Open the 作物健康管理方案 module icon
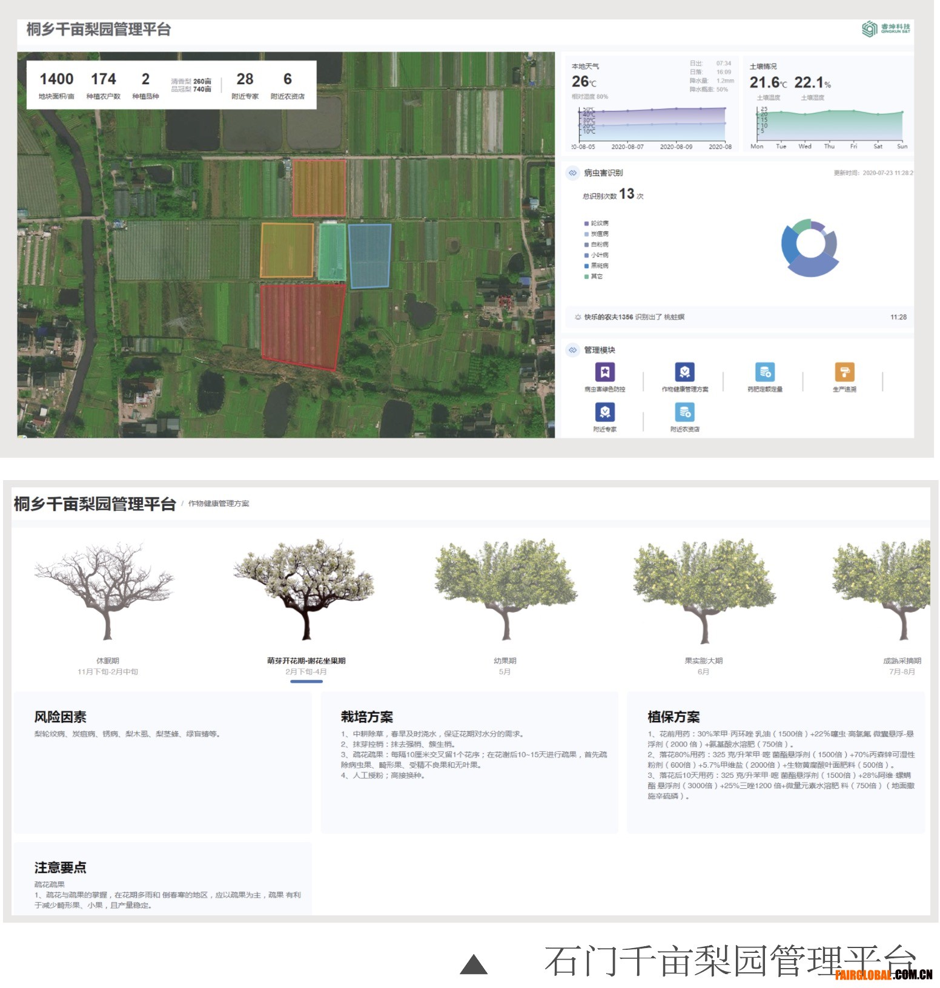The width and height of the screenshot is (940, 988). pos(684,372)
